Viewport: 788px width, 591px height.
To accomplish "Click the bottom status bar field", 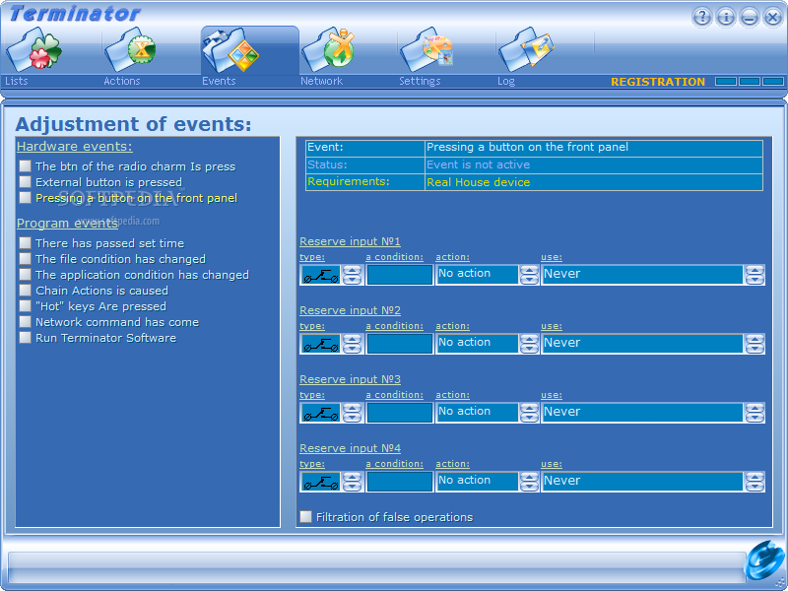I will coord(376,568).
